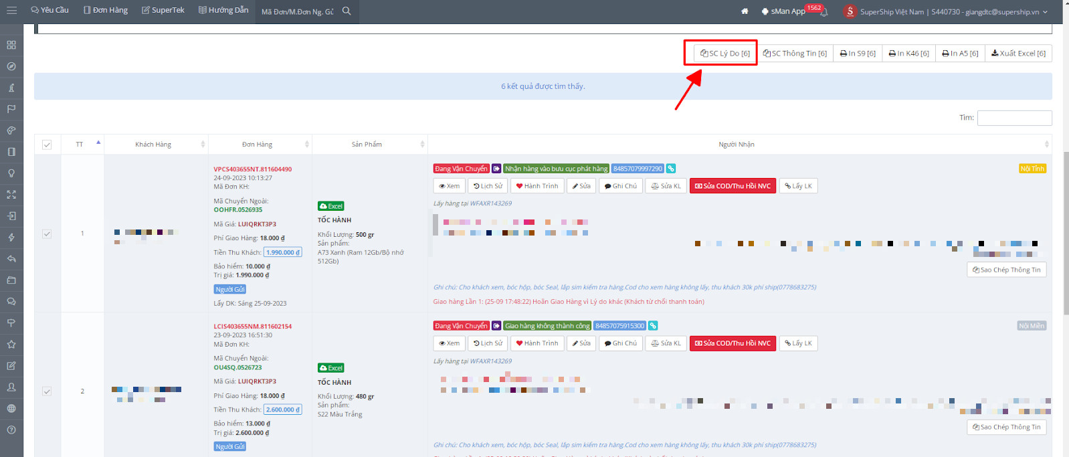
Task: Click the page vertical scrollbar
Action: (1066, 233)
